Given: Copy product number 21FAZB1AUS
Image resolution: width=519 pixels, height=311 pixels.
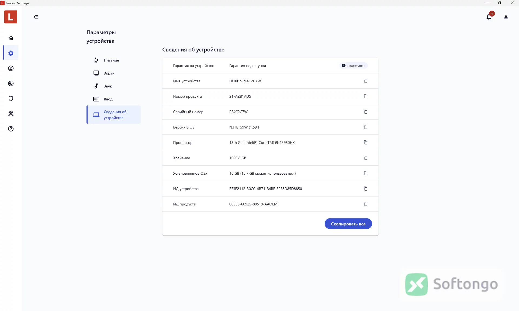Looking at the screenshot, I should [365, 96].
